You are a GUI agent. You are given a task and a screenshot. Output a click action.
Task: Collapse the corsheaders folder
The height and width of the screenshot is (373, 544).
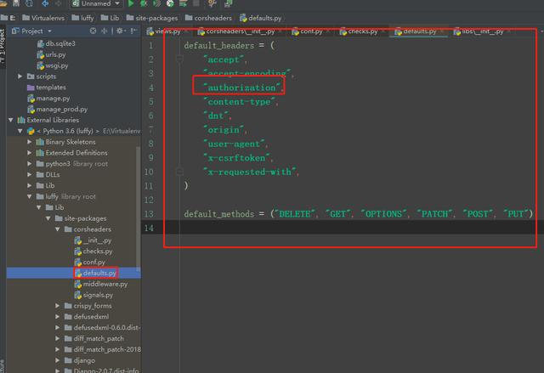point(58,229)
